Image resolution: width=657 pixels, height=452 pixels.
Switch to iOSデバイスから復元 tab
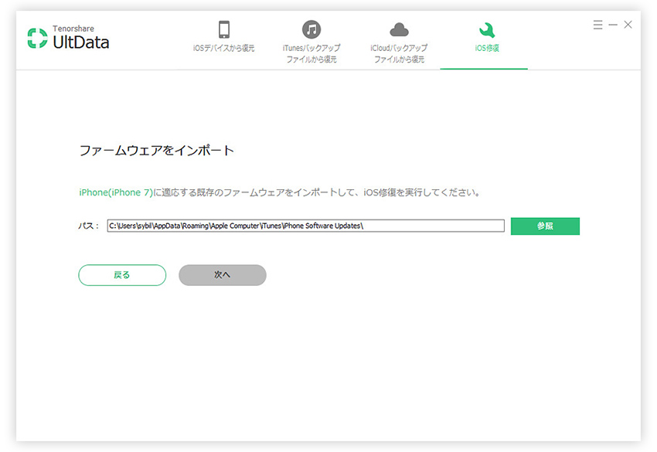(x=223, y=48)
